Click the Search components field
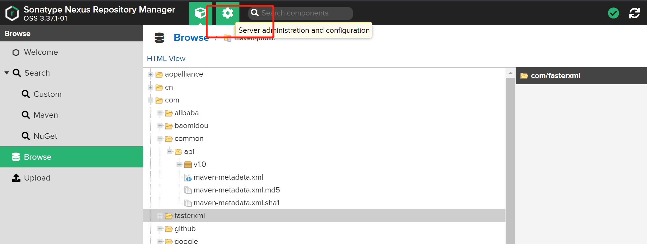The height and width of the screenshot is (244, 647). [301, 13]
